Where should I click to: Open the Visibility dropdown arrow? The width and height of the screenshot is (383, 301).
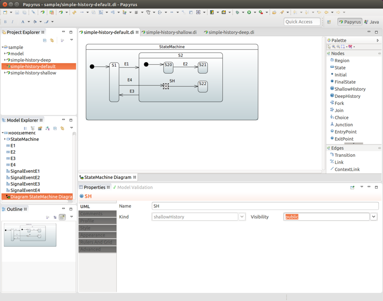(x=374, y=217)
